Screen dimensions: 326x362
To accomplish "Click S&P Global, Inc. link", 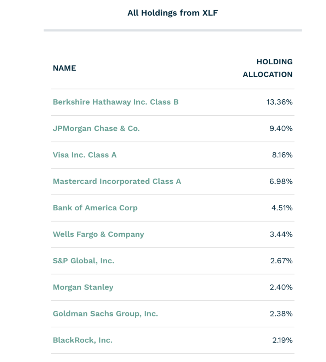I will (x=84, y=261).
